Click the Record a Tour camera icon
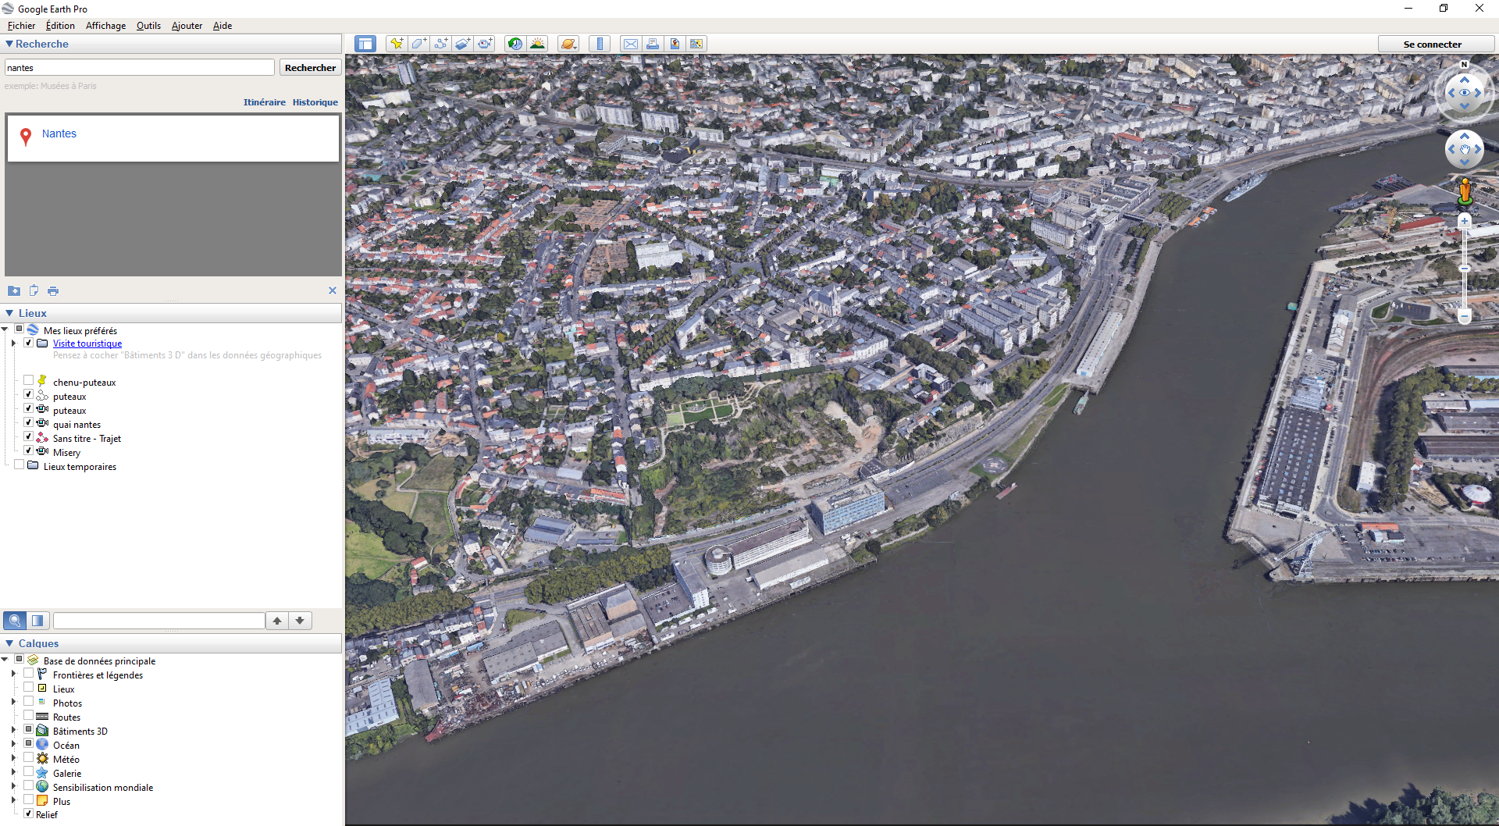The image size is (1499, 826). click(x=485, y=44)
